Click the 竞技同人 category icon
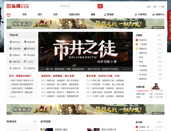The width and height of the screenshot is (171, 131). [11, 55]
